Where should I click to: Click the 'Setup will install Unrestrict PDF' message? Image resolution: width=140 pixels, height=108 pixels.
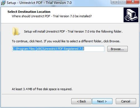(73, 31)
